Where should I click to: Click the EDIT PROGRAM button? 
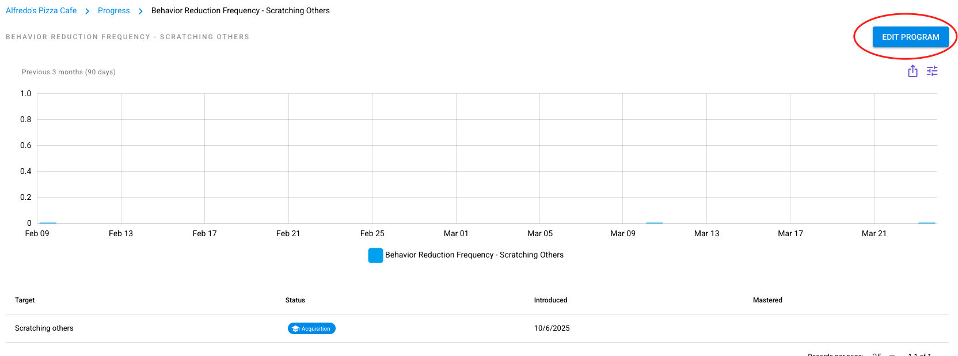point(910,37)
